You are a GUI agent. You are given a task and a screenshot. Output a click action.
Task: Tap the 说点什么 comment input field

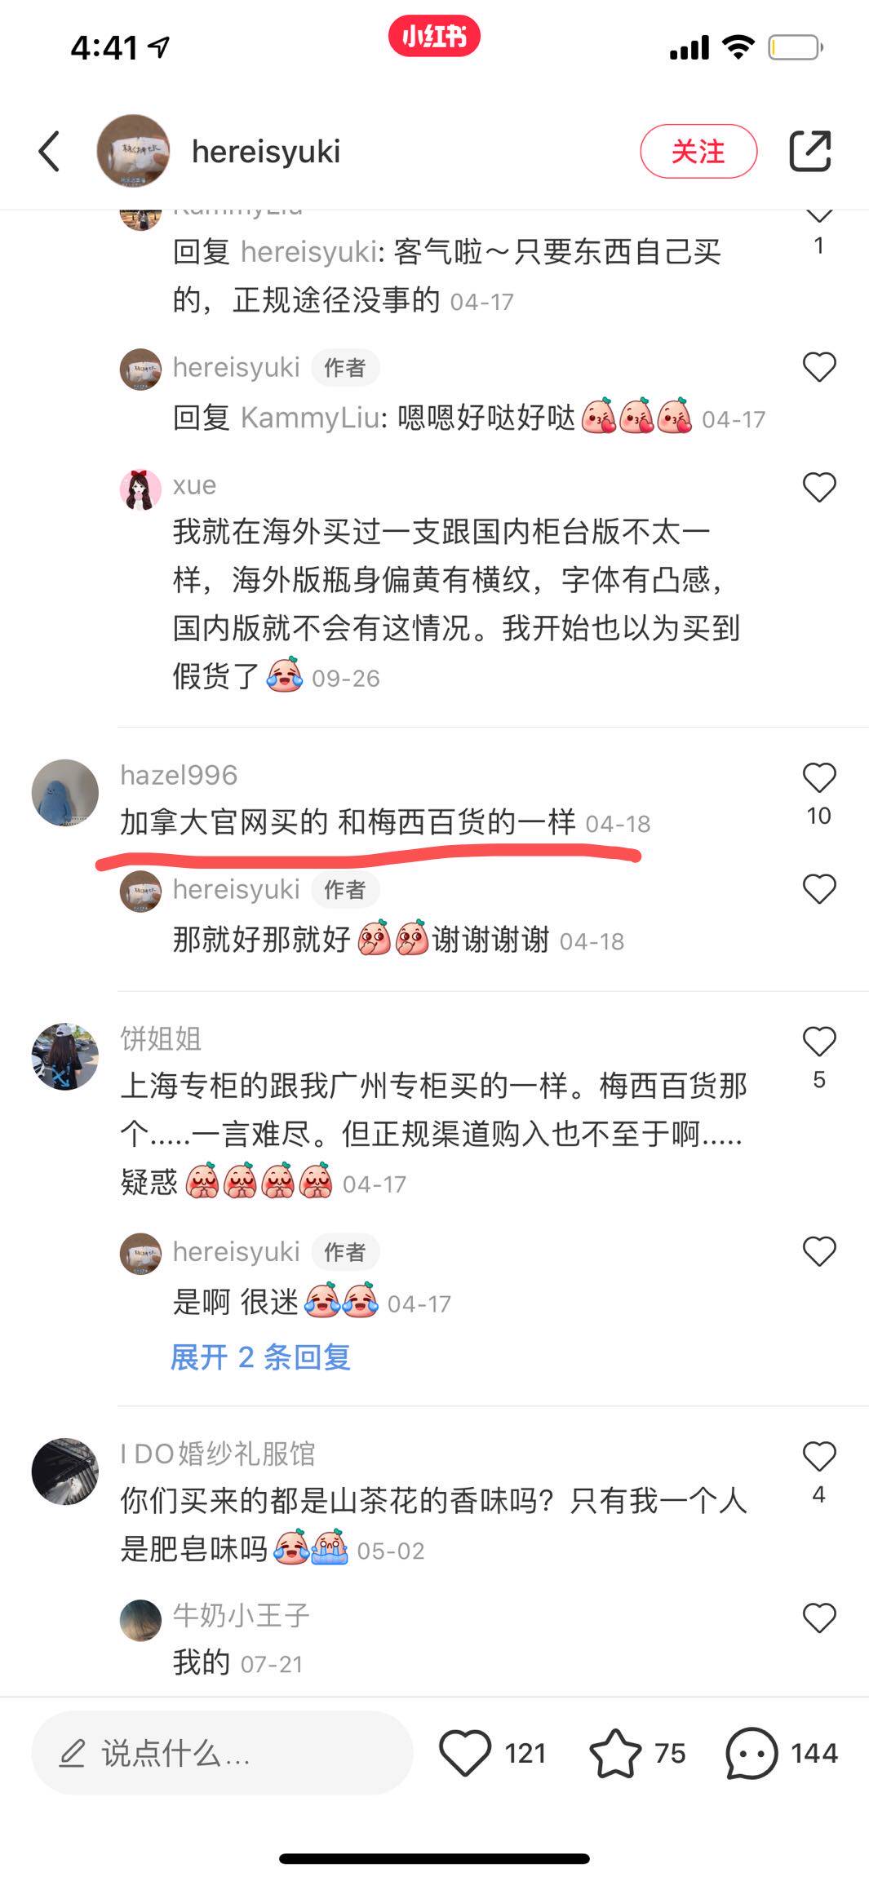coord(222,1752)
